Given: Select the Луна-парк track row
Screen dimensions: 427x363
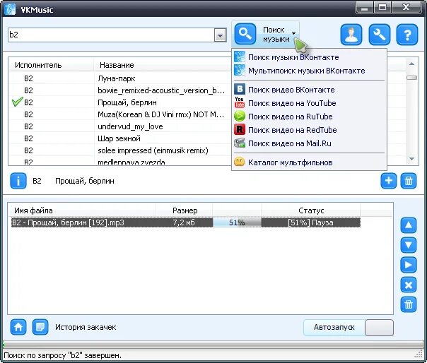Looking at the screenshot, I should pos(119,78).
